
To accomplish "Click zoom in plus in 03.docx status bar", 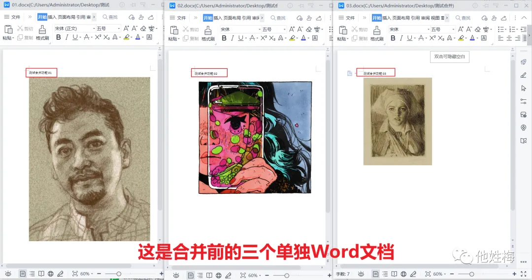I will pos(514,274).
